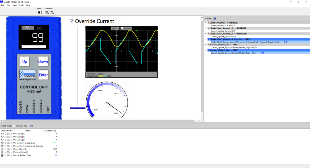Click the gamepad icon for JProbe_Btn[1]
Viewport: 310px width, 168px height.
click(8, 137)
